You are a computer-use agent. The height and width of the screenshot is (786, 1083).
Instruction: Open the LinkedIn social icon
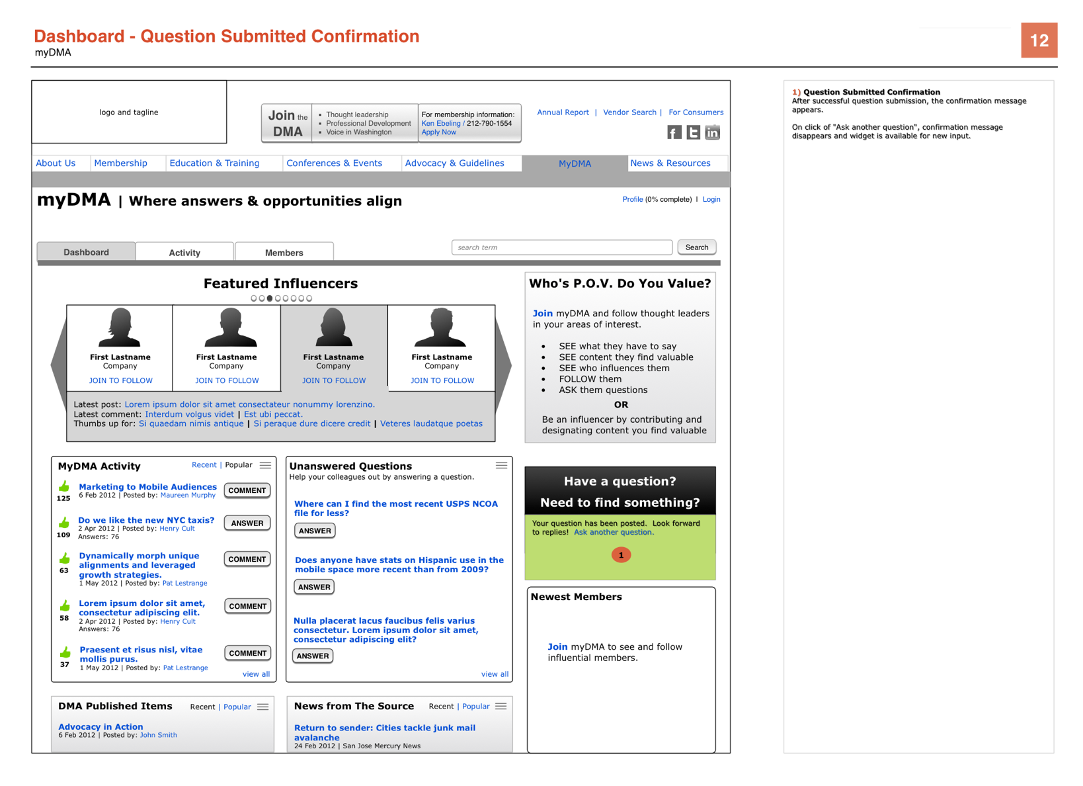712,132
